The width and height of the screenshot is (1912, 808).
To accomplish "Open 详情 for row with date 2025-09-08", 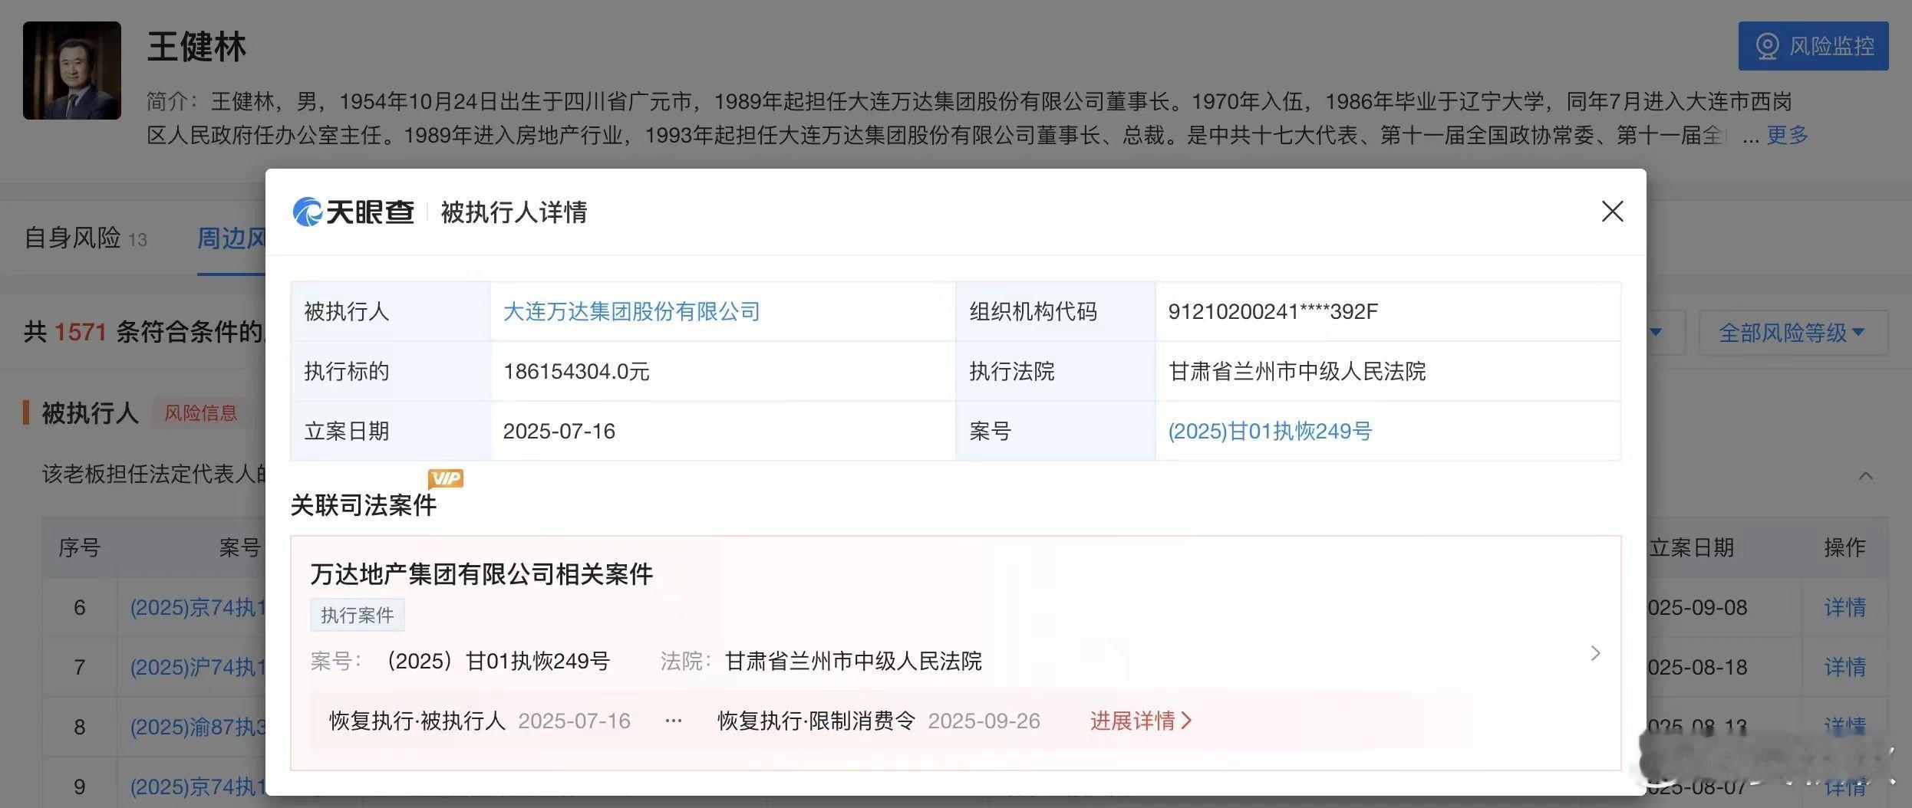I will [x=1844, y=608].
